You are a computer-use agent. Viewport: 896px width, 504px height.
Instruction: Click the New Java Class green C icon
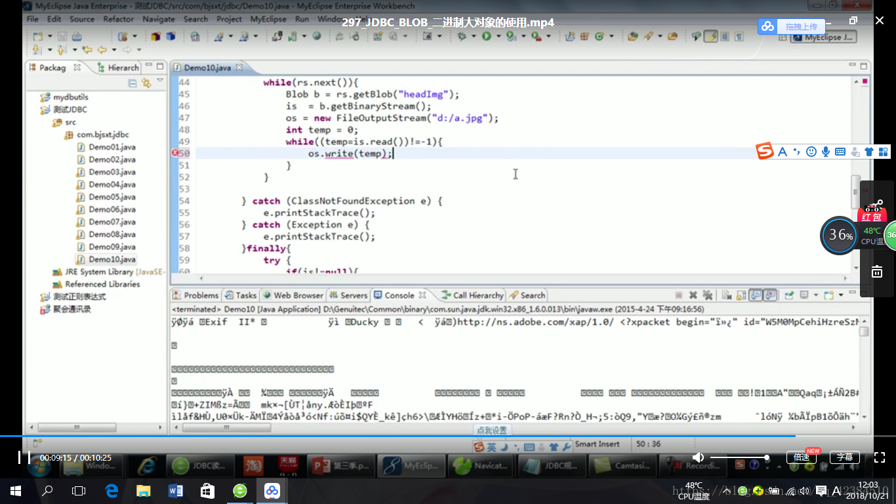tap(599, 37)
